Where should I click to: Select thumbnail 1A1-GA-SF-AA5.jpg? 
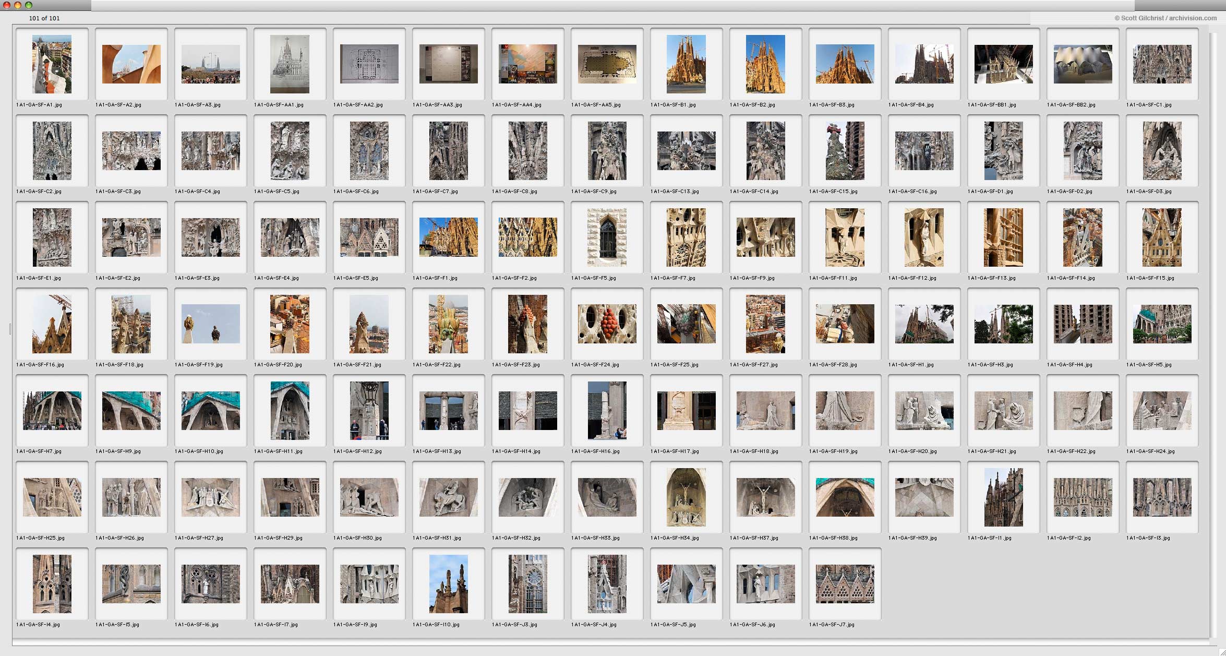tap(607, 64)
